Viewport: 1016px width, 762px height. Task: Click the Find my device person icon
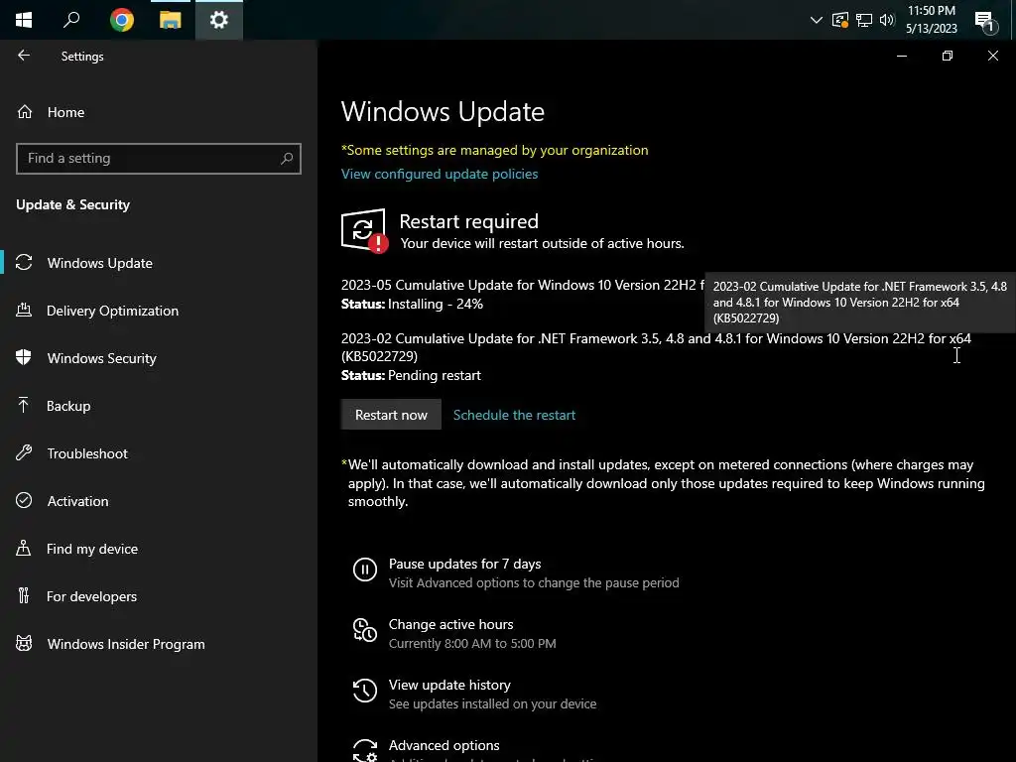[24, 548]
